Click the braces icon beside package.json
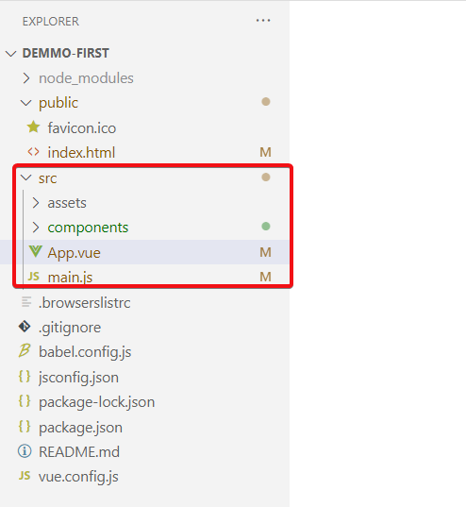Viewport: 466px width, 507px height. pyautogui.click(x=25, y=427)
